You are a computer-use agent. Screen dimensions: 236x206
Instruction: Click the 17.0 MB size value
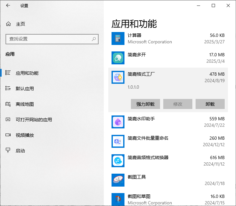click(217, 55)
